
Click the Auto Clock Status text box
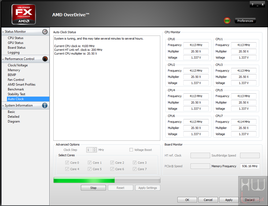(x=107, y=88)
